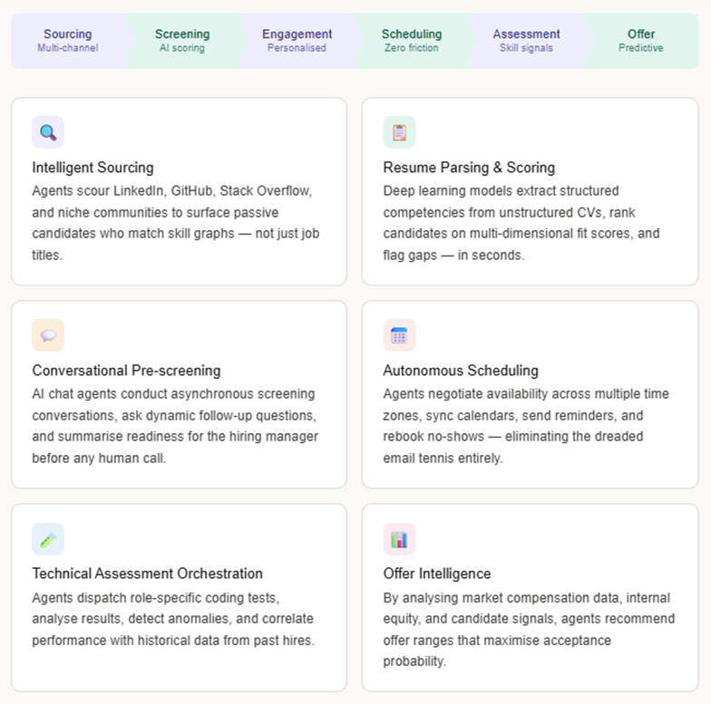The height and width of the screenshot is (704, 711).
Task: Click the Conversational Pre-screening title
Action: pos(126,371)
